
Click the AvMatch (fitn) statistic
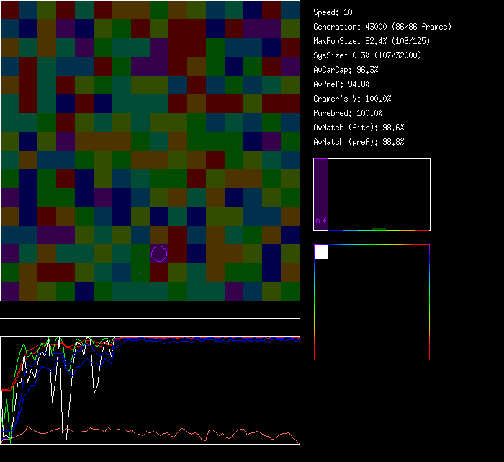[x=359, y=128]
